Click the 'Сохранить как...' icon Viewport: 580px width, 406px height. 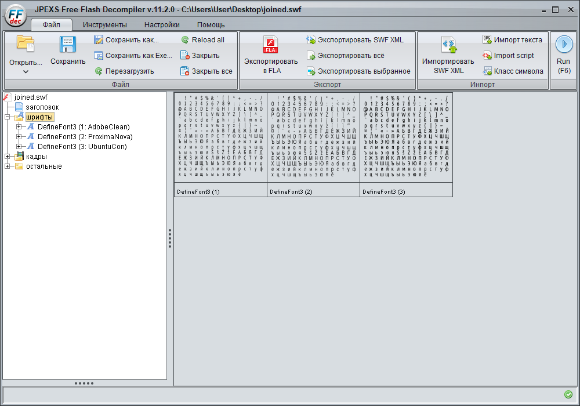[99, 39]
